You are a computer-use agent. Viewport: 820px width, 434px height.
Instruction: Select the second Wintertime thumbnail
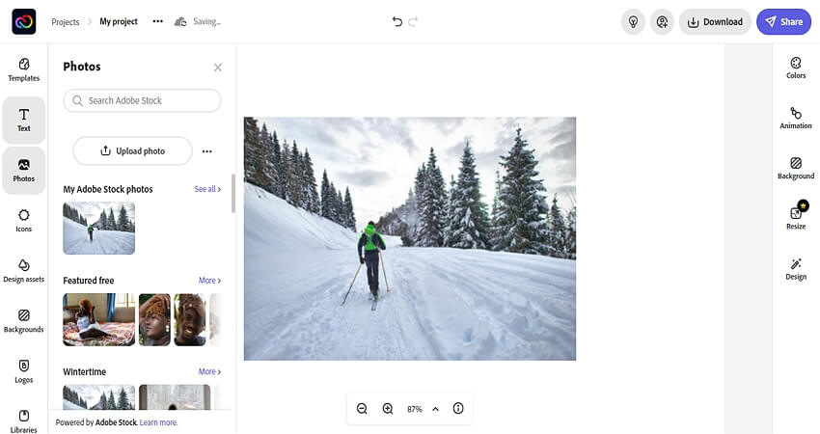(175, 397)
